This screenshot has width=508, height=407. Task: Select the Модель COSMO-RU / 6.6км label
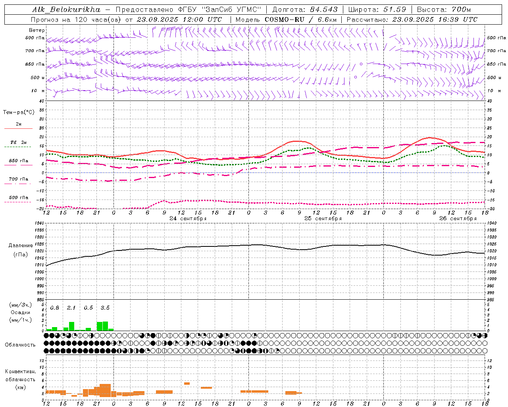pyautogui.click(x=286, y=19)
